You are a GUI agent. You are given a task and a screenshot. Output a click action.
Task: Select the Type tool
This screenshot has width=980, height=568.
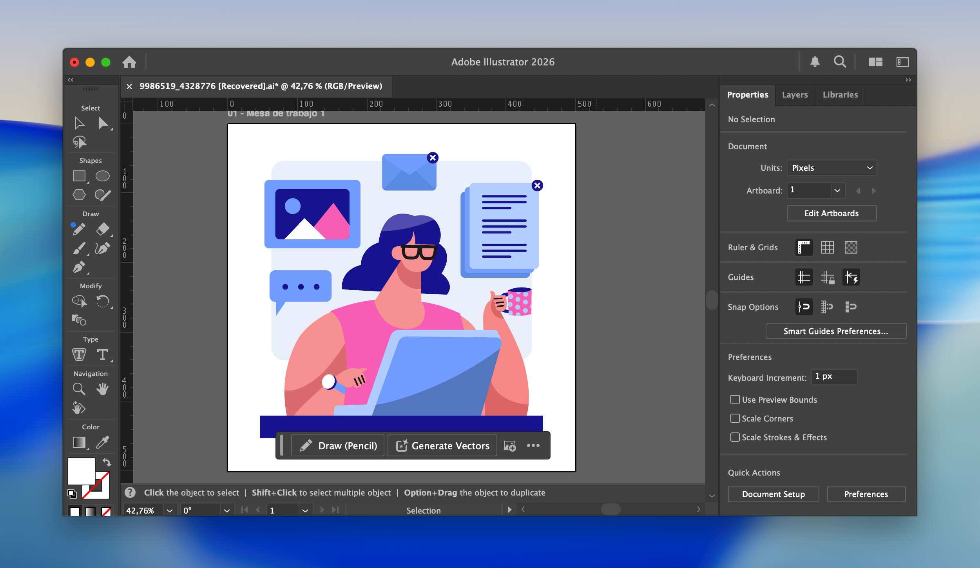click(103, 355)
